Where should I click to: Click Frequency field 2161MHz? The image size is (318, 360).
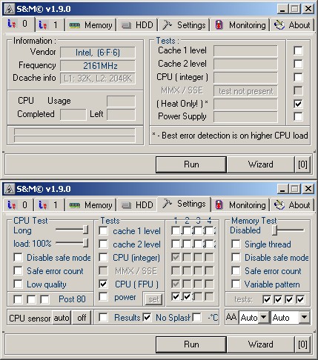pyautogui.click(x=98, y=66)
